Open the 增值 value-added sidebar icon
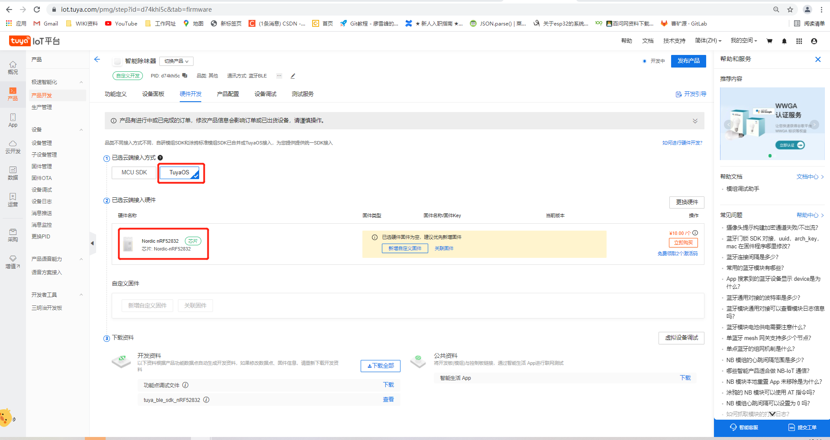 [x=13, y=262]
